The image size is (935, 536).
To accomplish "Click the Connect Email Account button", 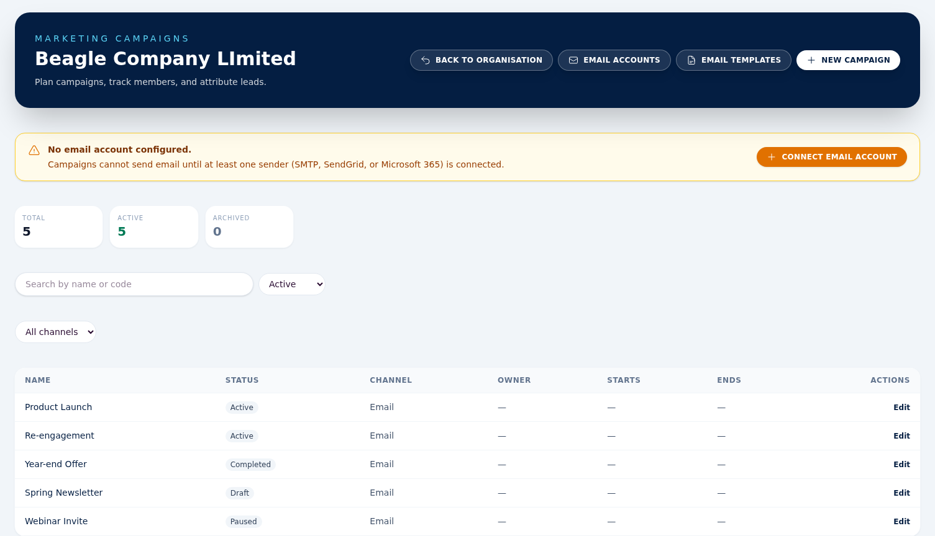I will point(832,157).
